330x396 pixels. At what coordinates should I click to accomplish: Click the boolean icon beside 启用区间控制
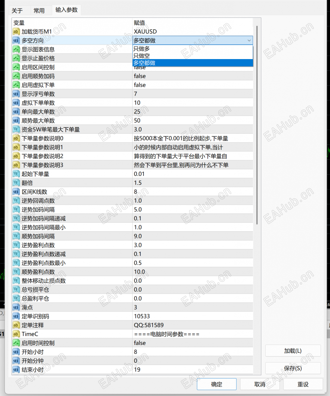16,67
